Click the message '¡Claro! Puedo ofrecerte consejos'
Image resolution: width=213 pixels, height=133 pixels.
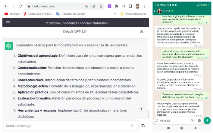179,69
